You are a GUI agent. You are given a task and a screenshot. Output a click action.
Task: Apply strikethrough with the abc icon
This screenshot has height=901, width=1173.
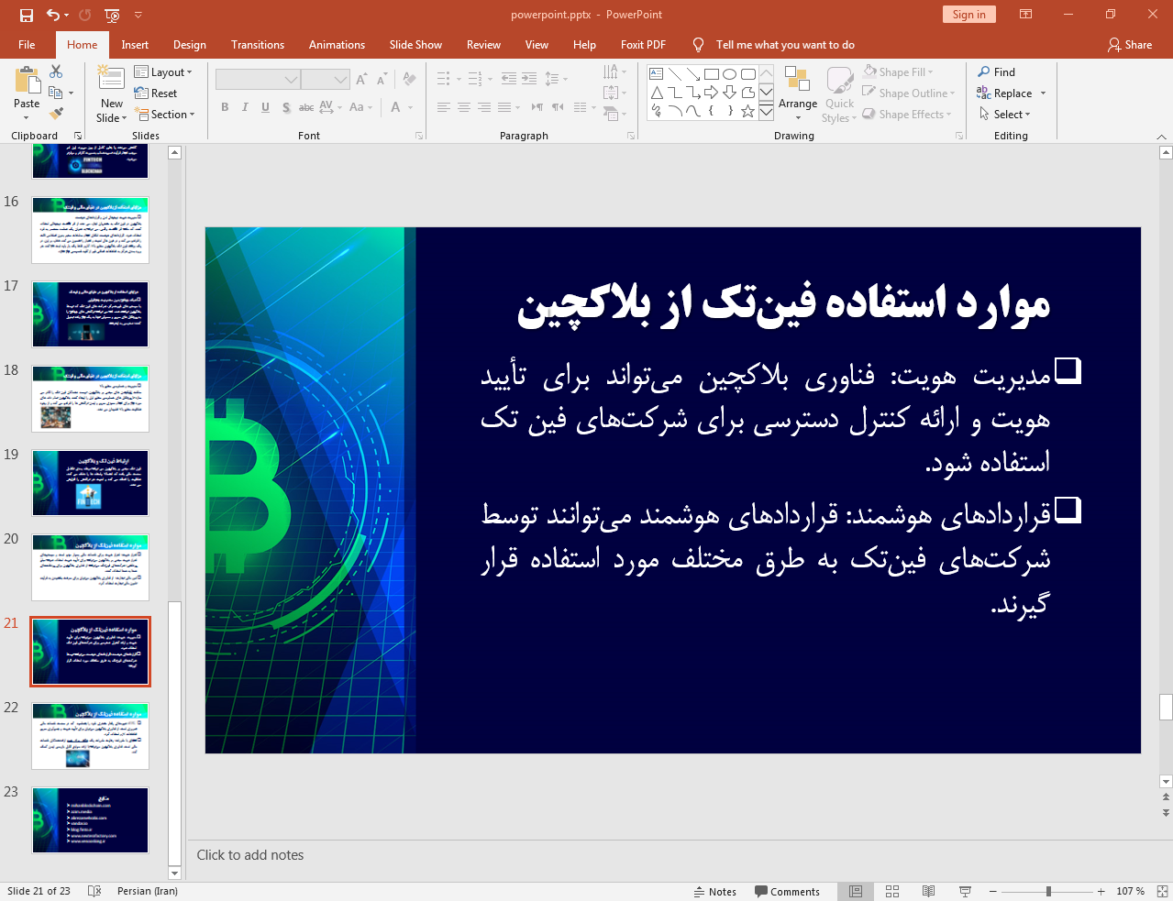coord(306,107)
